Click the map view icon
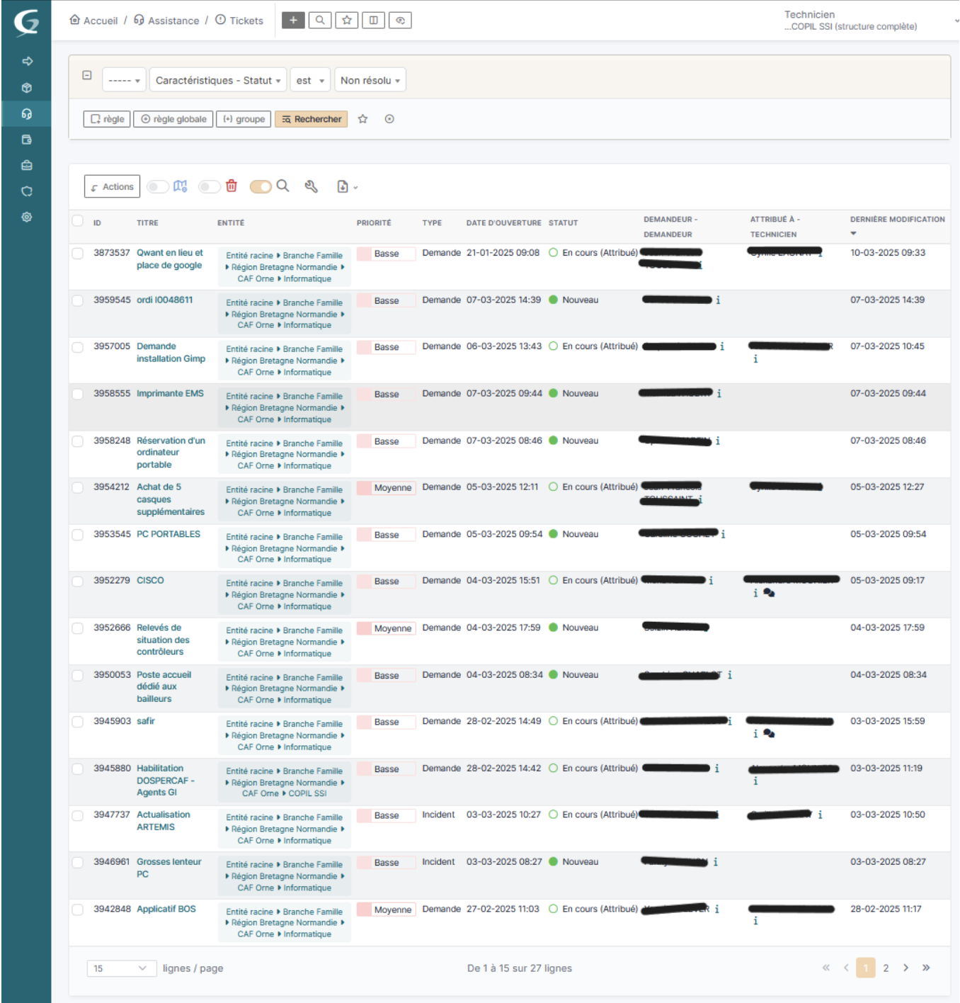The height and width of the screenshot is (1003, 960). [181, 186]
